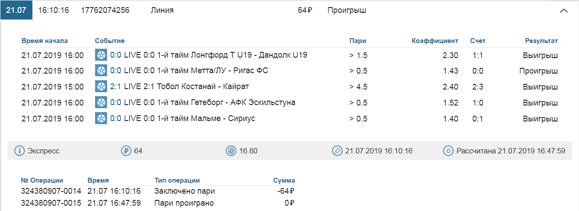This screenshot has width=579, height=211.
Task: Open the 0:0 score link for Лонгфорд match
Action: 116,55
